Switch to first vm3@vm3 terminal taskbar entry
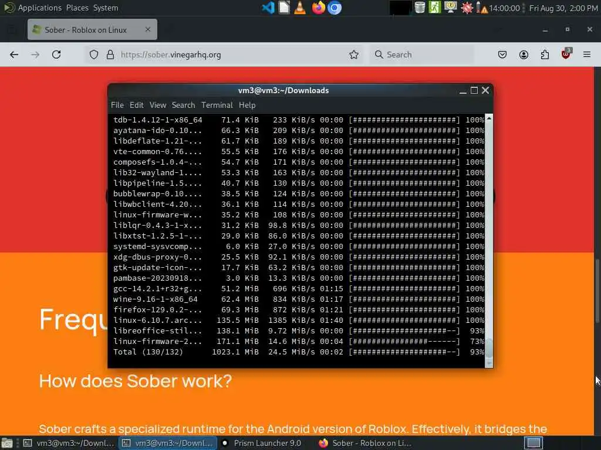 [69, 443]
